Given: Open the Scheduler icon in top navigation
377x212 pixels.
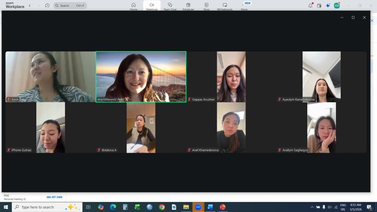Looking at the screenshot, I should point(188,6).
